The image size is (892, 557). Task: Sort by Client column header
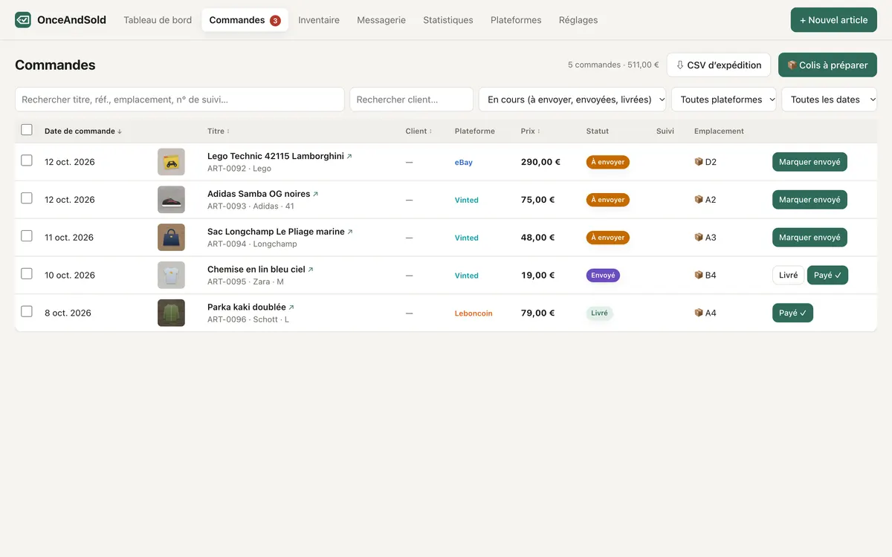[418, 131]
